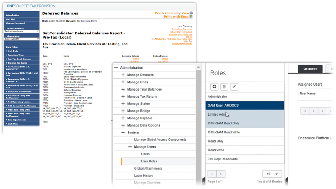Click the edit role pencil icon
Viewport: 336px width, 189px height.
coord(234,87)
